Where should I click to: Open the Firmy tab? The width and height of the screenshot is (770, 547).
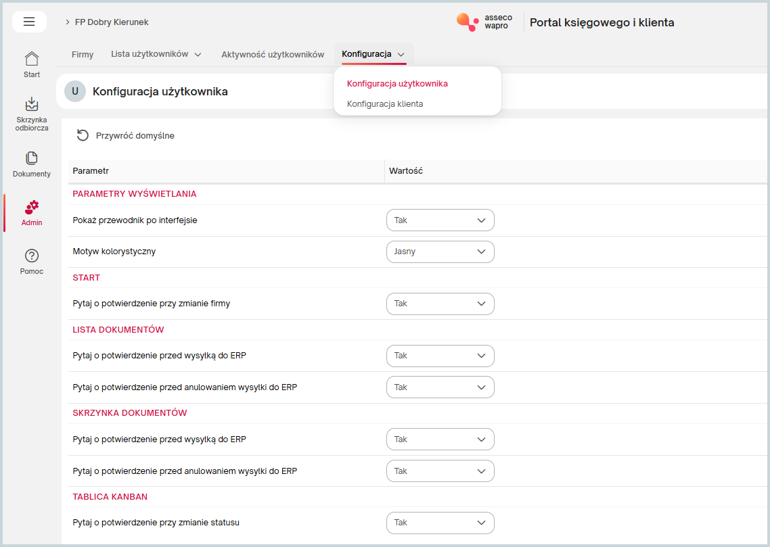point(83,55)
